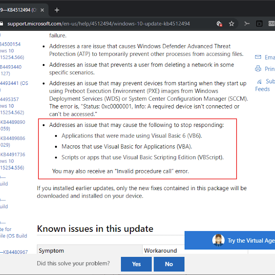This screenshot has width=275, height=275.
Task: Click 'Did this solve your problem?' prompt text
Action: click(73, 263)
